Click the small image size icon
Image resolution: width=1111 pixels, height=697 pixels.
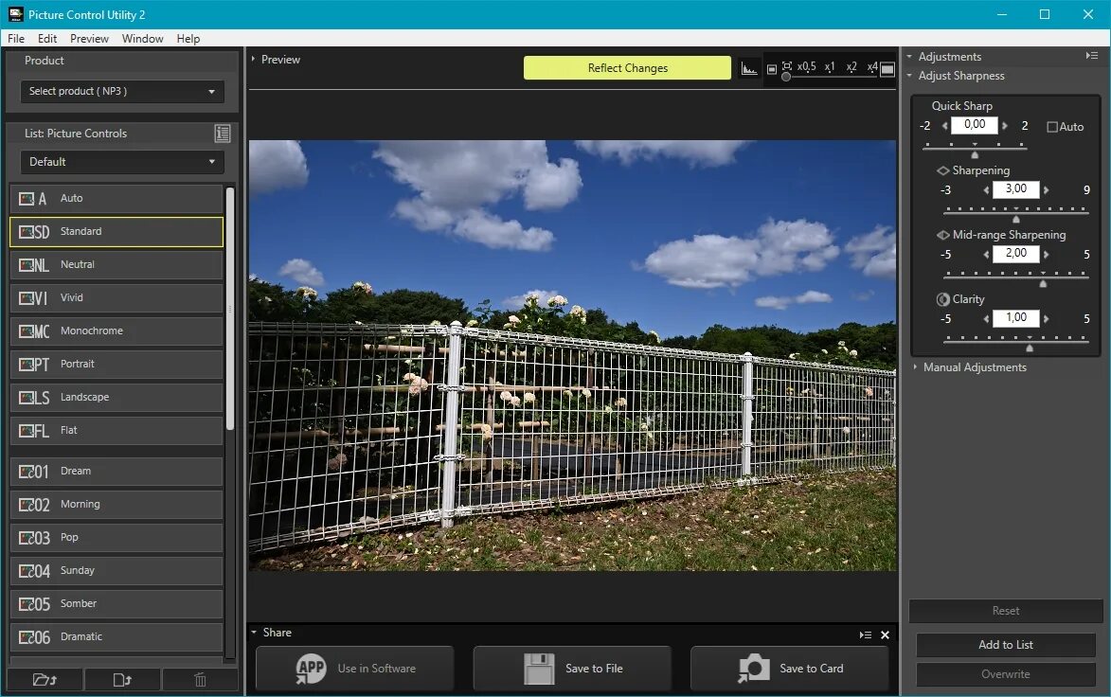click(x=772, y=69)
